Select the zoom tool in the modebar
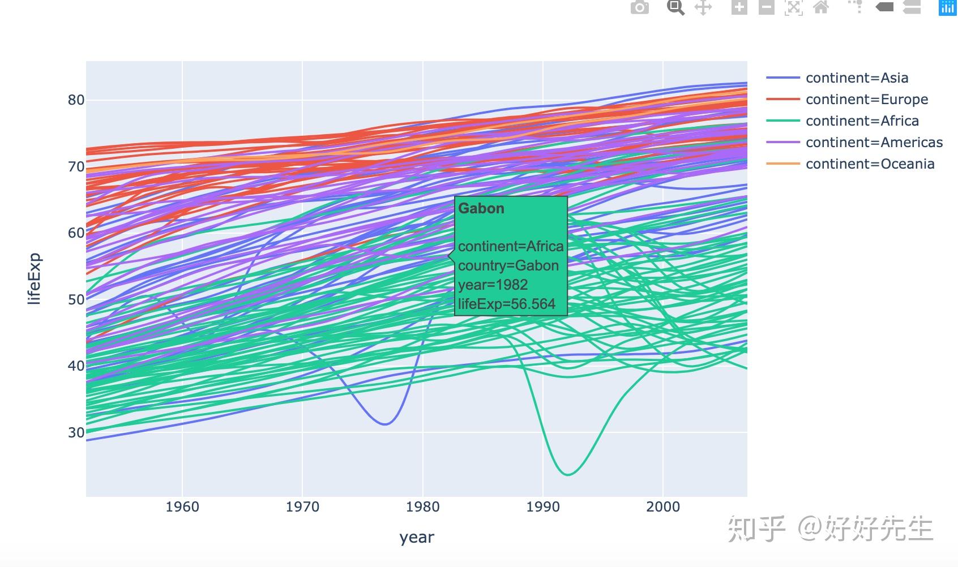 pyautogui.click(x=675, y=8)
